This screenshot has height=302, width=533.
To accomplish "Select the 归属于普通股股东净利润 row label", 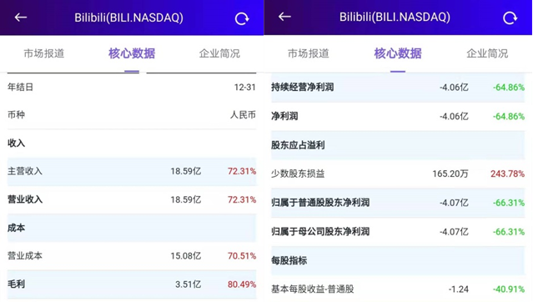I will tap(320, 203).
